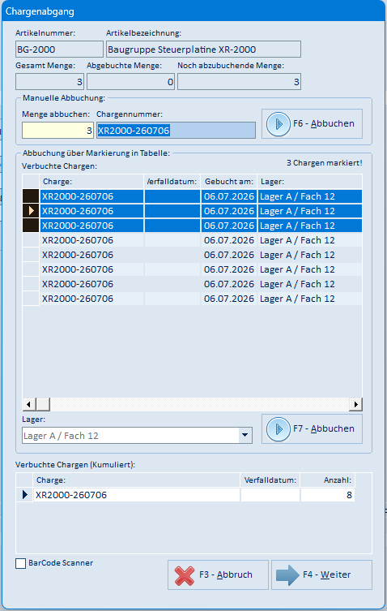Toggle the row selector of the fourth charge row

point(31,240)
